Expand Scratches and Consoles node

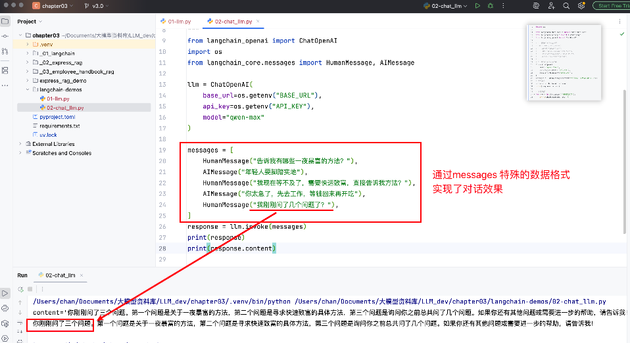tap(20, 153)
